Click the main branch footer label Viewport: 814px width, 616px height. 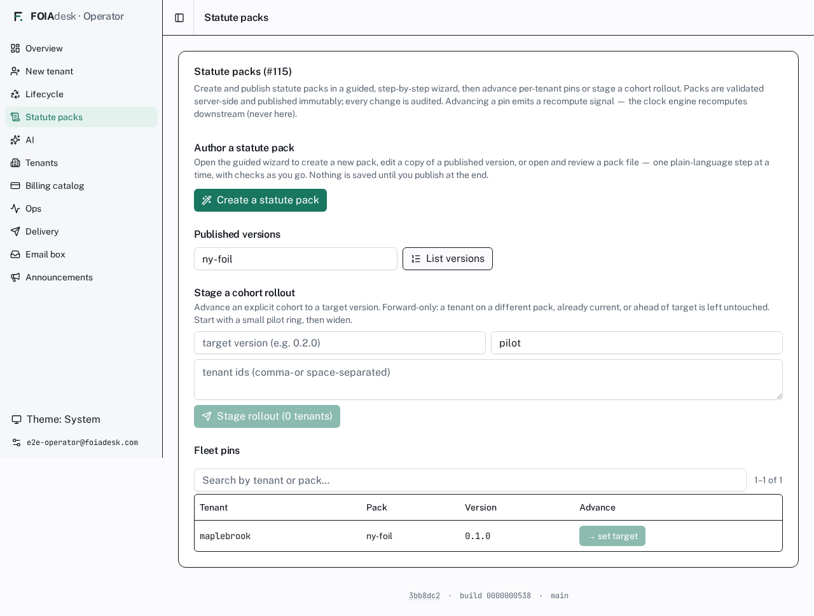[560, 596]
